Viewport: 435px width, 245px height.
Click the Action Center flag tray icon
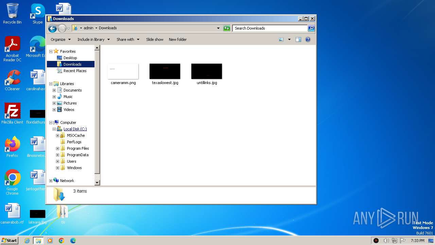pyautogui.click(x=403, y=241)
